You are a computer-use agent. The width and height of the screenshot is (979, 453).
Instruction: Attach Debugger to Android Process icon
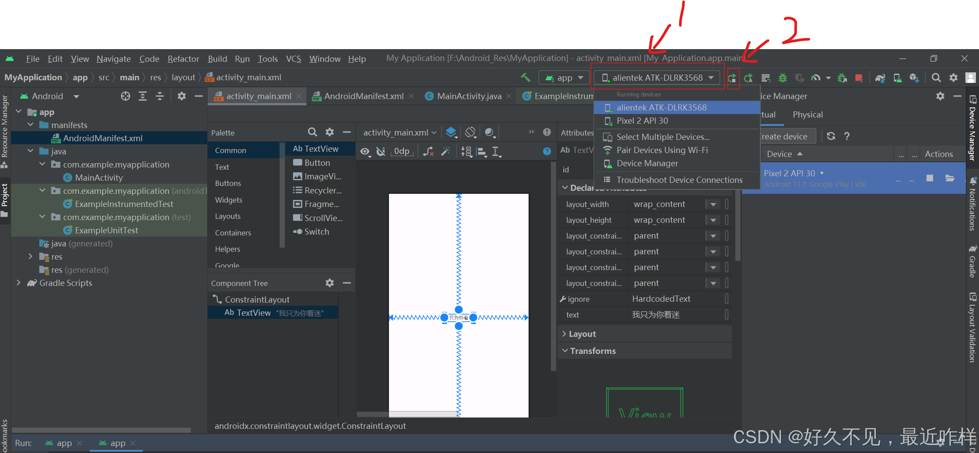click(x=842, y=78)
